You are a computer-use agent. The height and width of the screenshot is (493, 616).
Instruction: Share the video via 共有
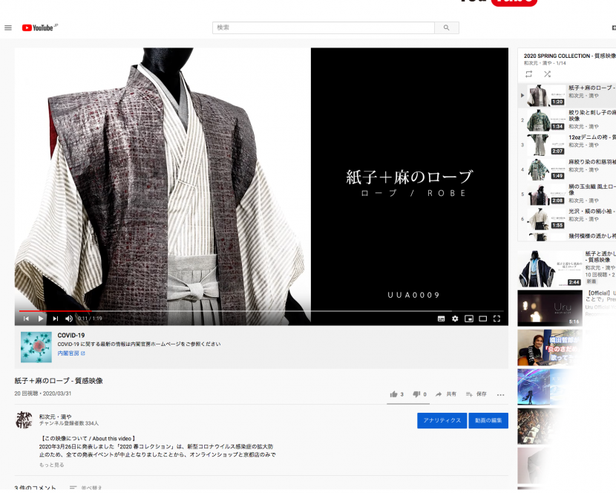(446, 394)
